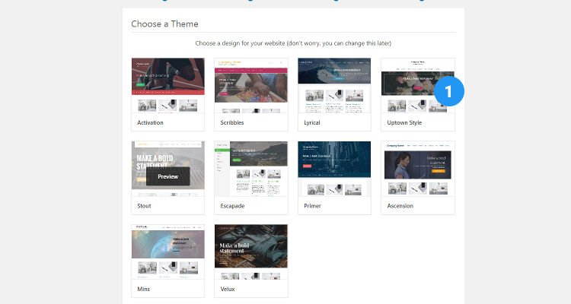571x304 pixels.
Task: Select the Uptown Style theme thumbnail
Action: click(418, 85)
